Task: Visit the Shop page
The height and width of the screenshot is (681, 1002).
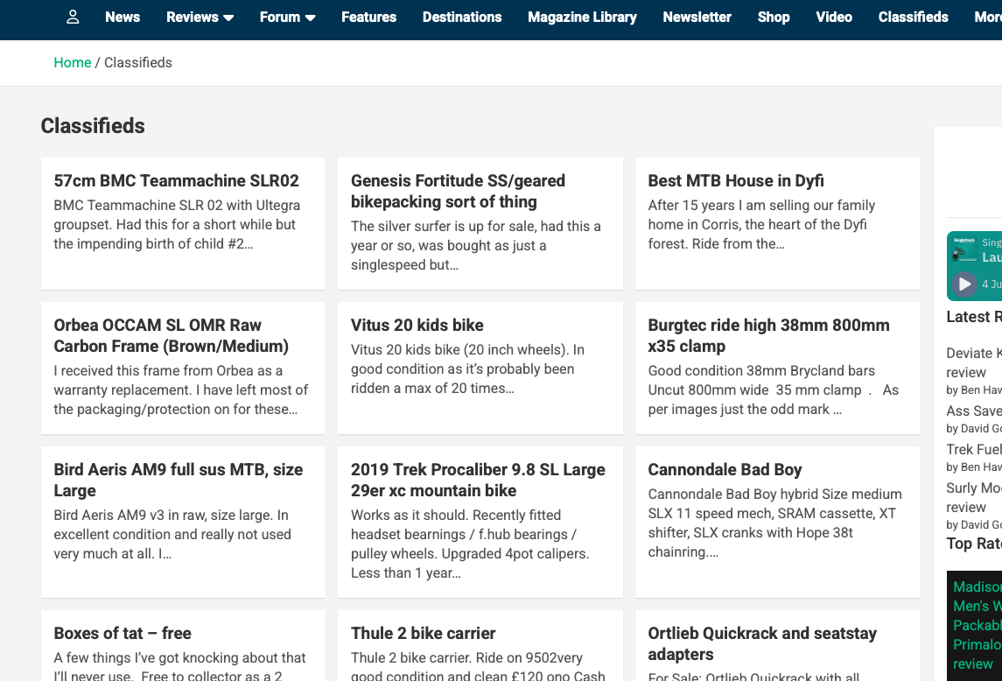Action: point(774,17)
